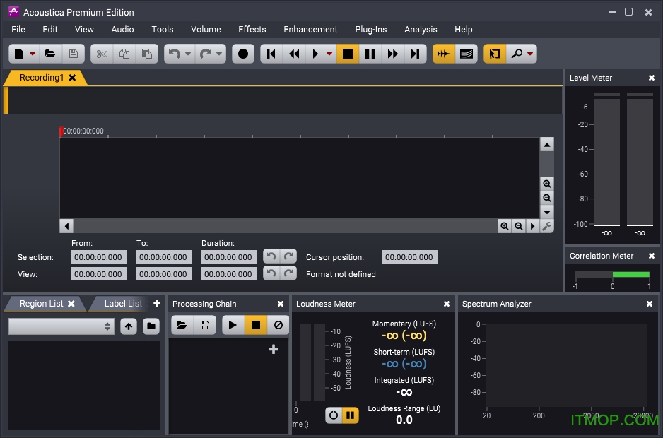Start recording with the Record button

[242, 53]
